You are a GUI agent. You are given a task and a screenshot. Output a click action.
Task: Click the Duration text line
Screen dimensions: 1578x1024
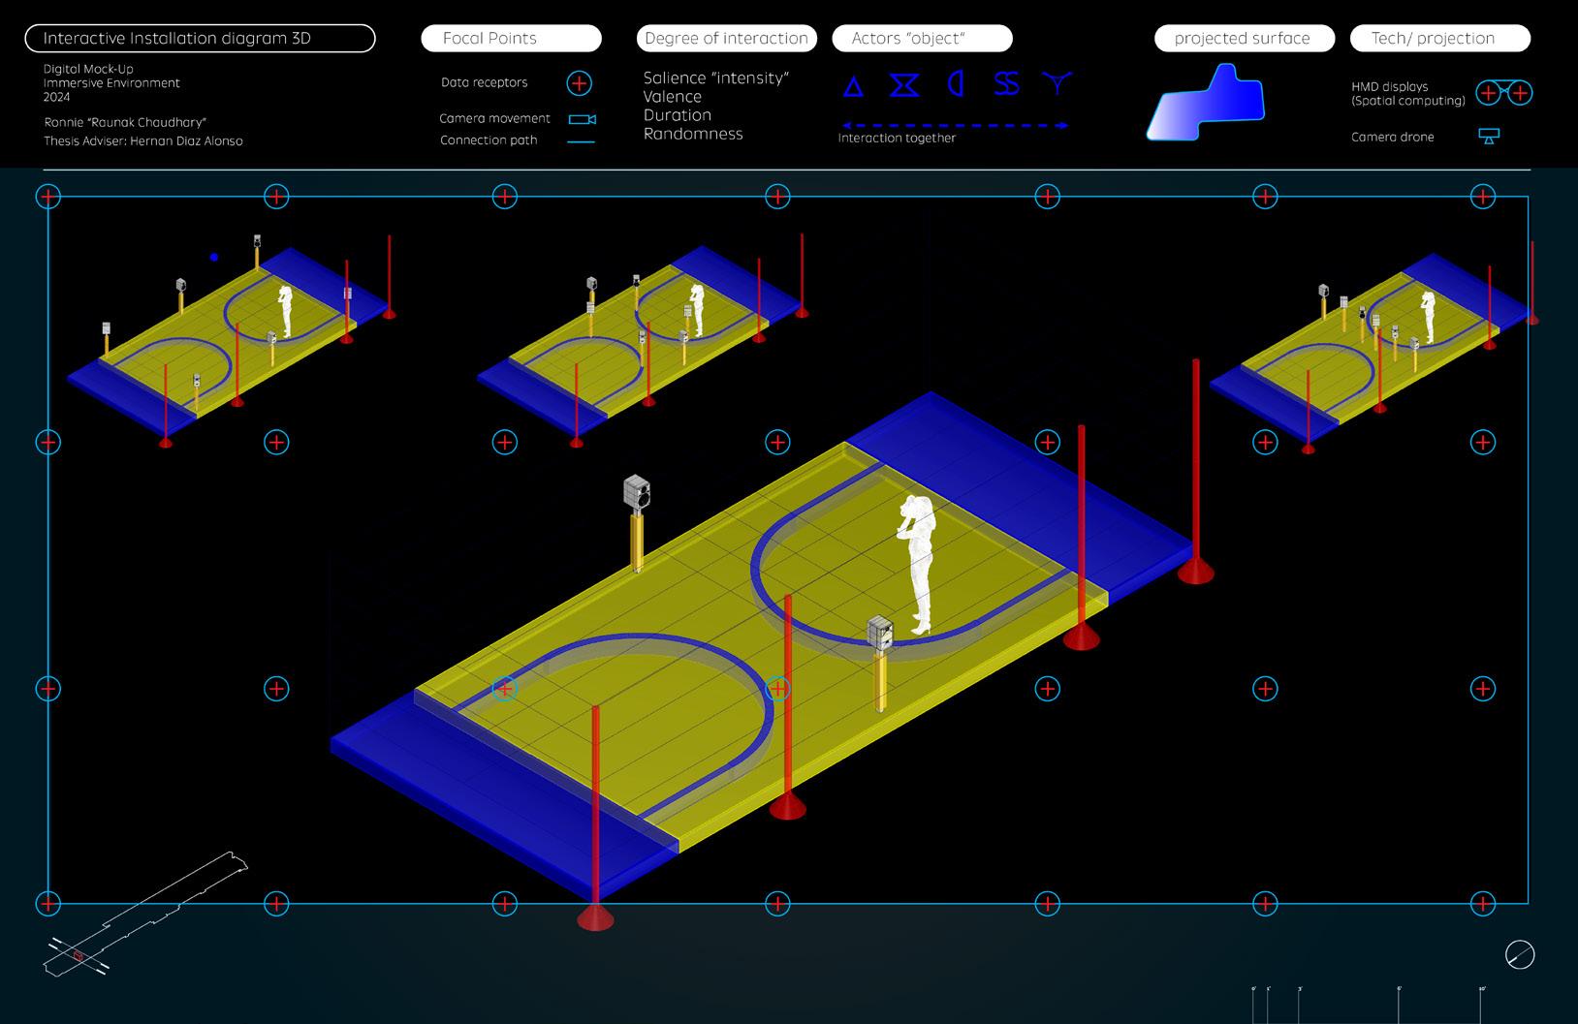pos(678,115)
